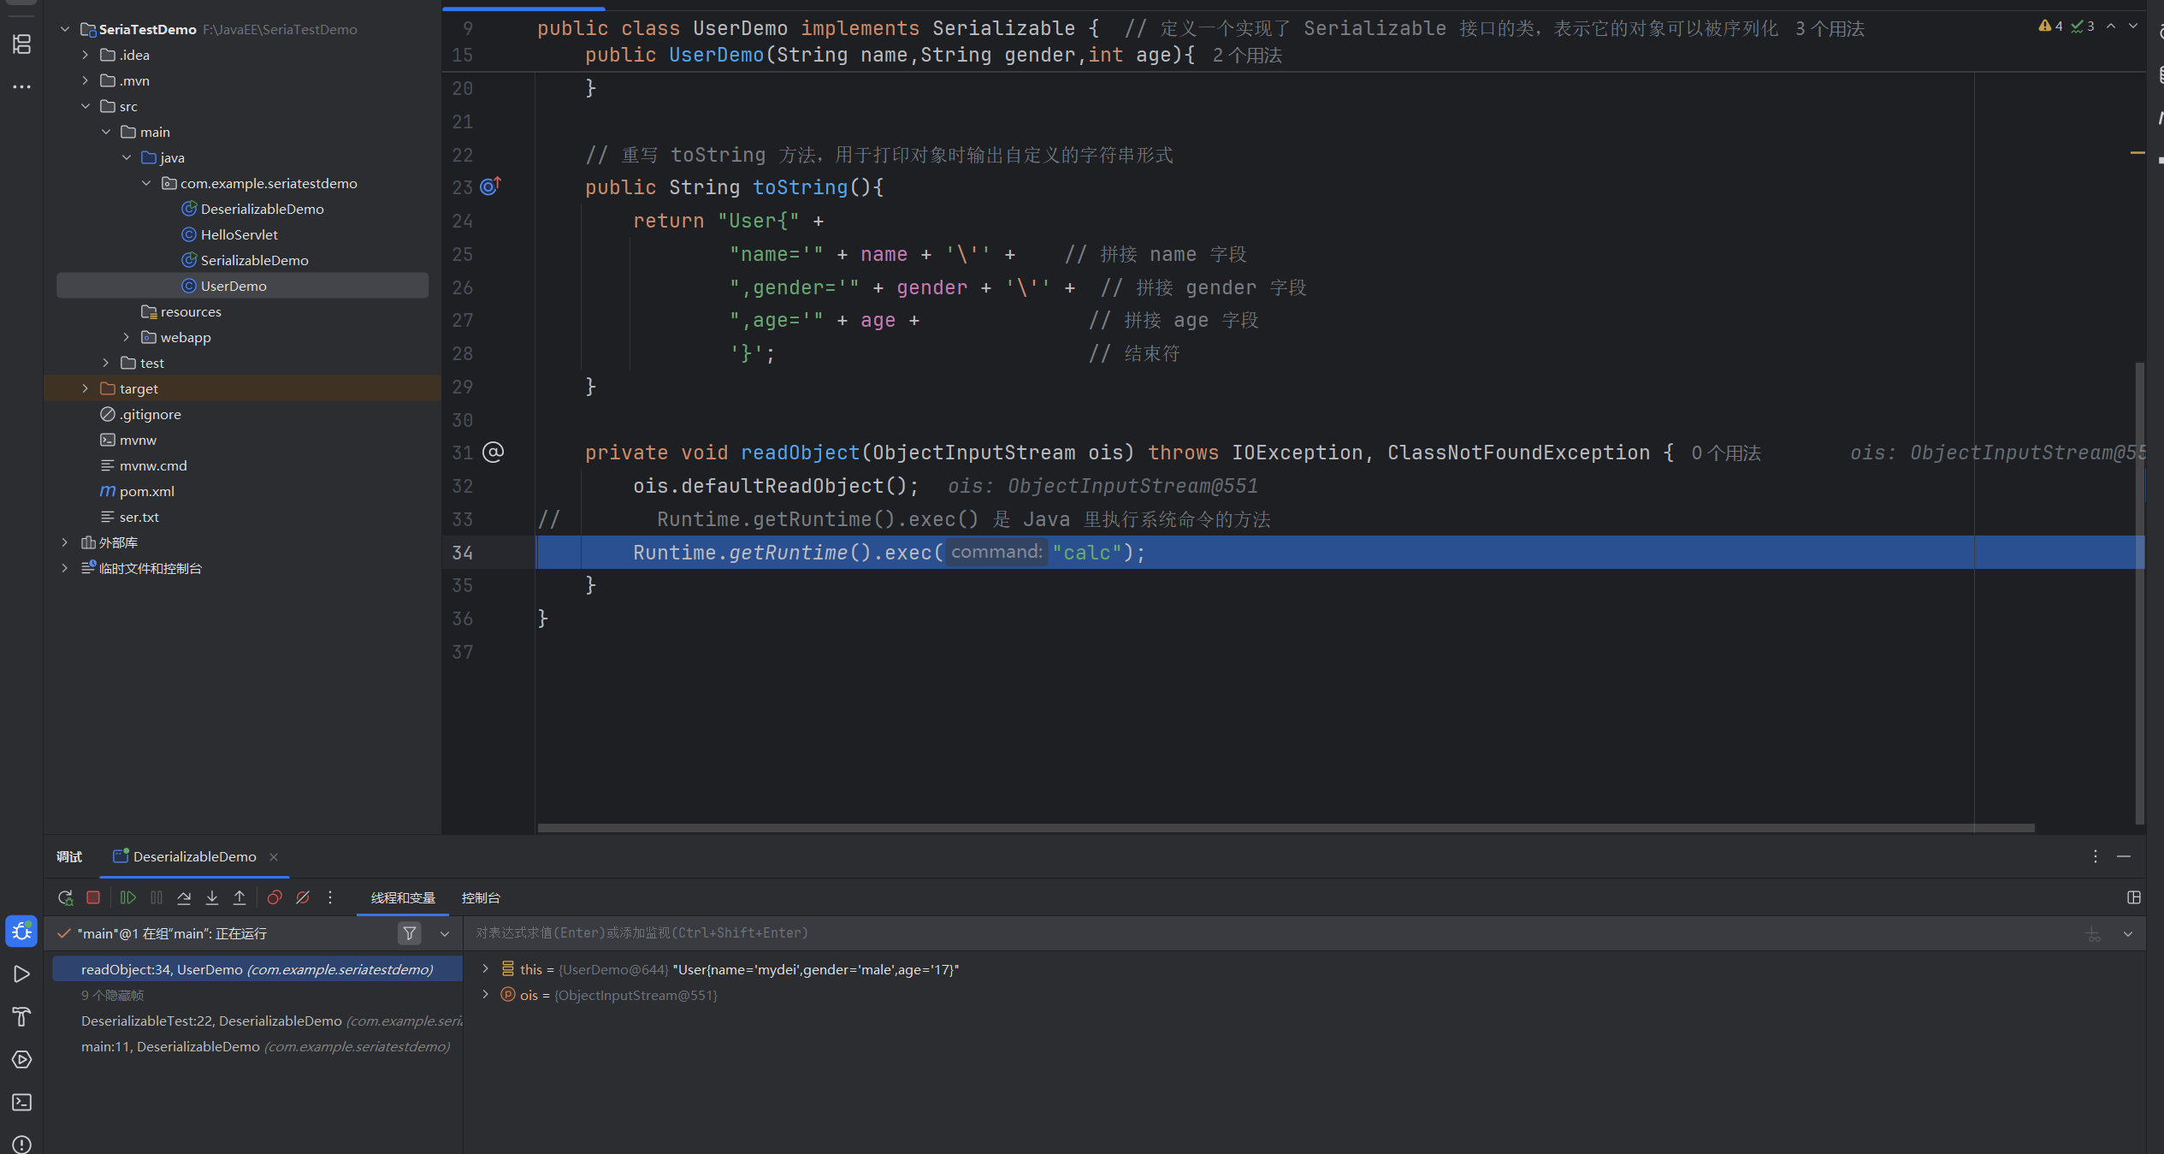Open pom.xml in the project tree
The width and height of the screenshot is (2164, 1154).
pos(146,491)
